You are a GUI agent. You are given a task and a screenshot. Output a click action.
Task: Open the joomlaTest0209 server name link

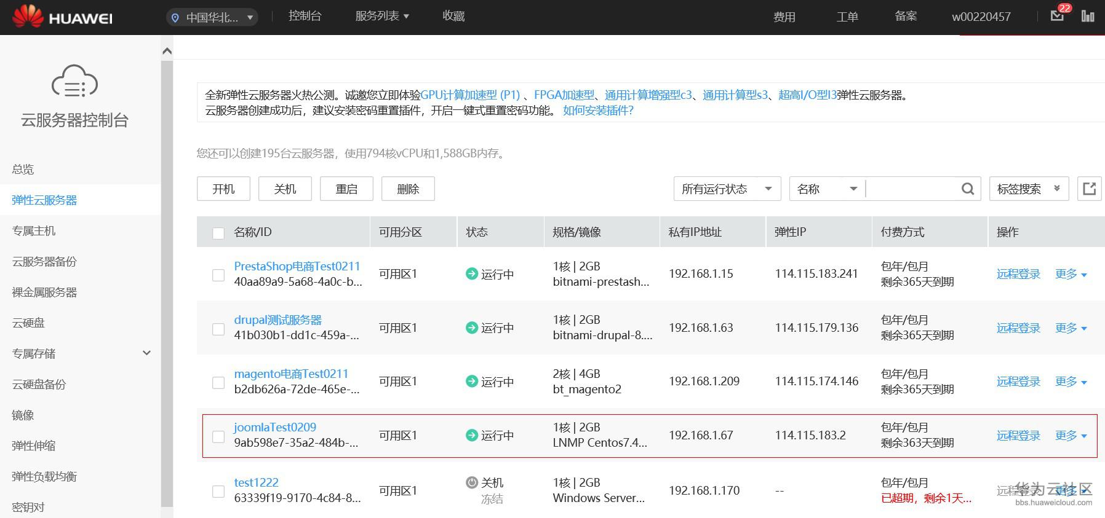coord(275,427)
